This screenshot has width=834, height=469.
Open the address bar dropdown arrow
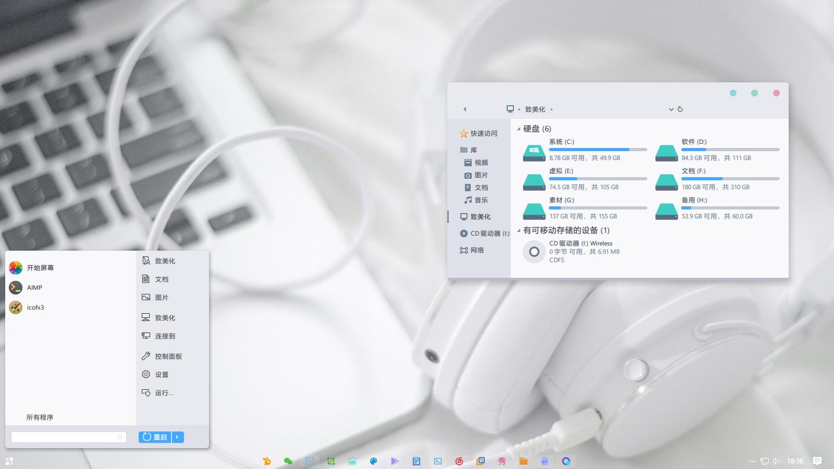pos(671,109)
